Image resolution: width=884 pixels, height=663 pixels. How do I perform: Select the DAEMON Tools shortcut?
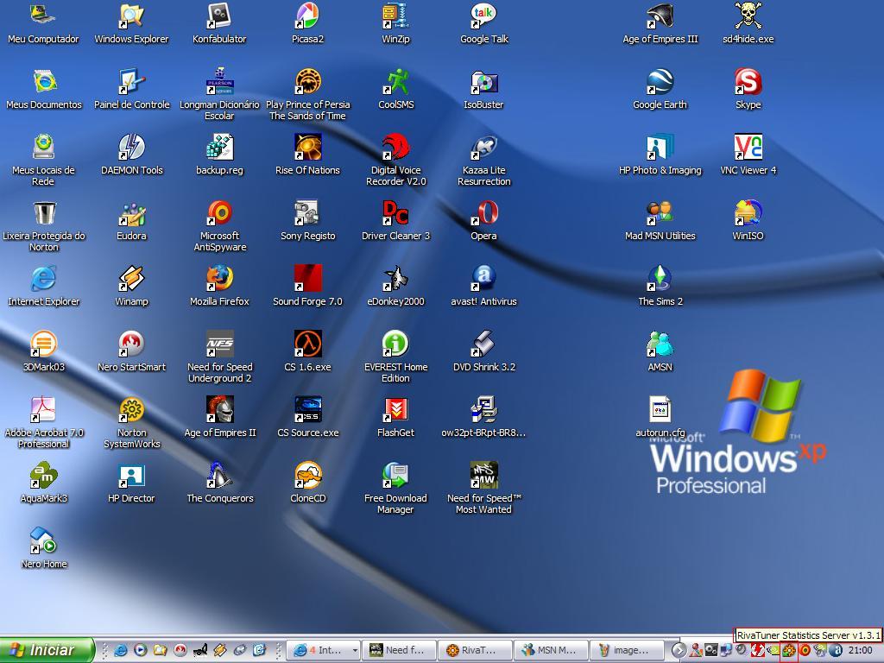(131, 147)
